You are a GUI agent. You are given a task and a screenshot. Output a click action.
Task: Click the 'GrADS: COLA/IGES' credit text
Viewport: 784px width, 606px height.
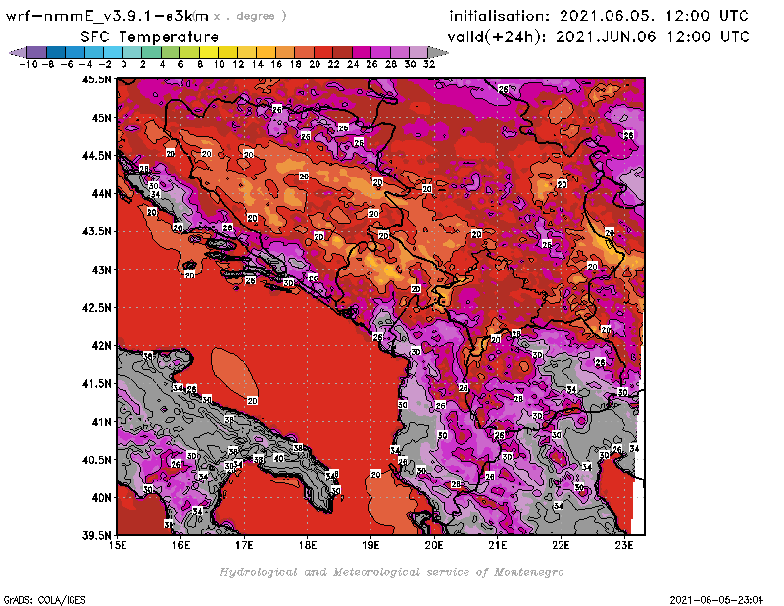click(x=45, y=600)
